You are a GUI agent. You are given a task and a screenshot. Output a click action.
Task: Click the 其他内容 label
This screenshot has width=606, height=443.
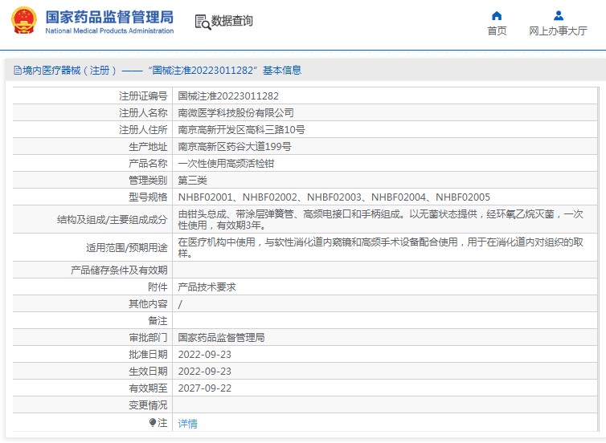(148, 304)
